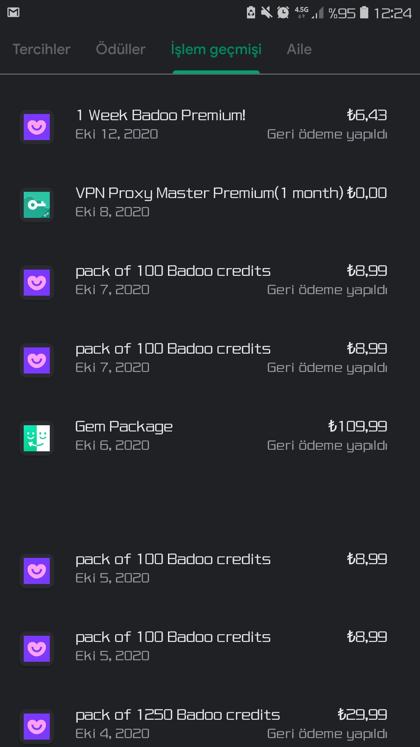Switch to the Ödüller tab
This screenshot has height=747, width=420.
(121, 49)
